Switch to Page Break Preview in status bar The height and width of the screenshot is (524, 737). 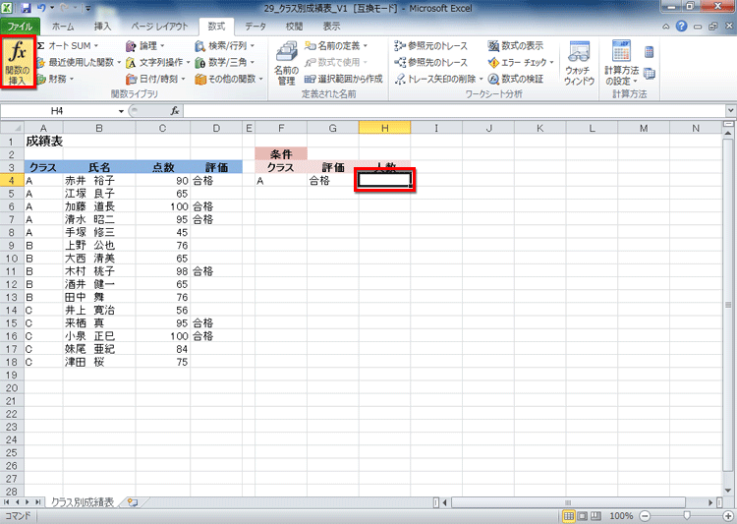pyautogui.click(x=596, y=516)
